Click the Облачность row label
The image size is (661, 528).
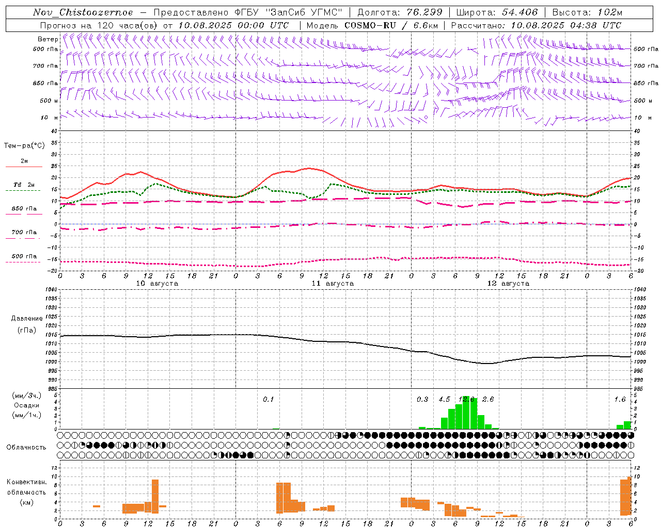tap(26, 448)
